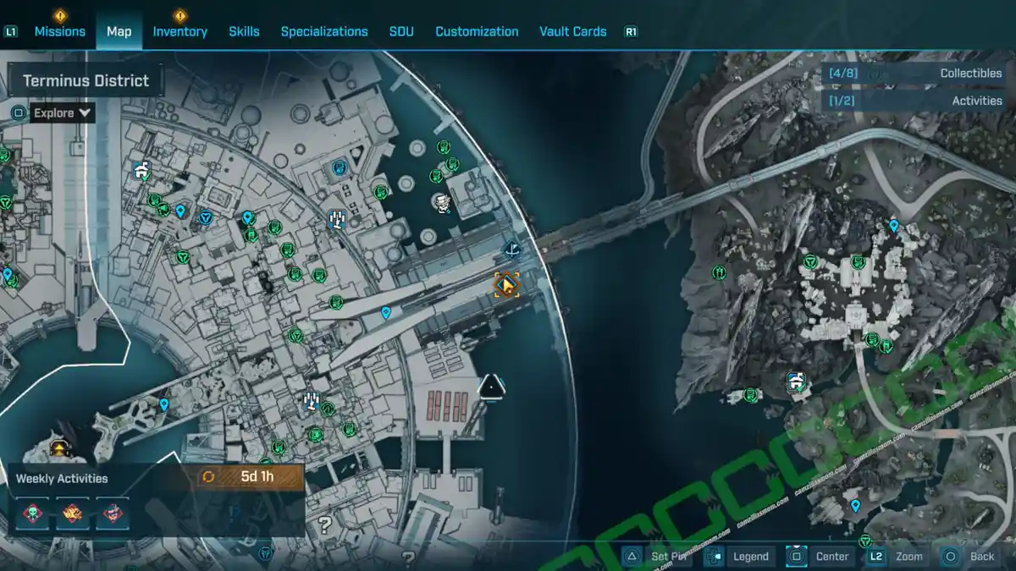Open the Vault Cards tab
The height and width of the screenshot is (571, 1016).
pos(572,31)
